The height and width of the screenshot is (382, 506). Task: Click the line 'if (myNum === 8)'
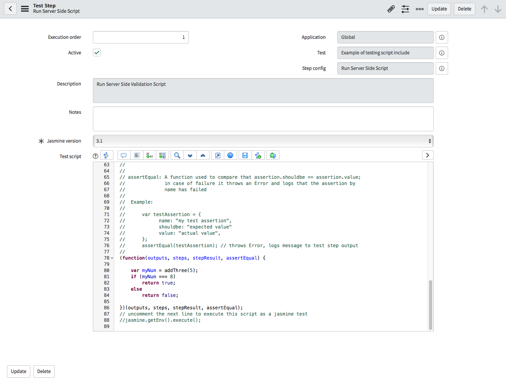(x=153, y=277)
